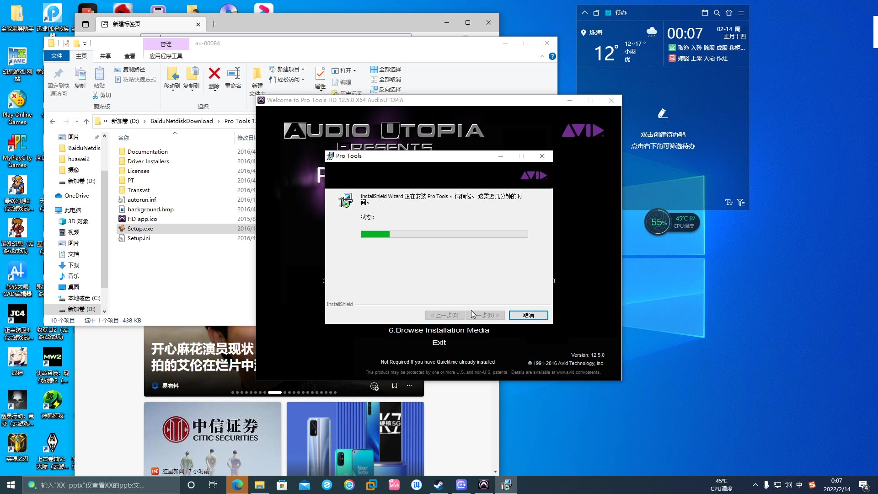
Task: Click BaiduNetdiskDownload in the address bar
Action: (x=182, y=121)
